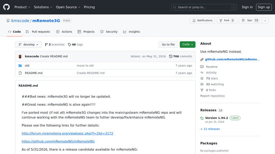This screenshot has width=275, height=154.
Task: Open the green Code dropdown
Action: [x=187, y=45]
